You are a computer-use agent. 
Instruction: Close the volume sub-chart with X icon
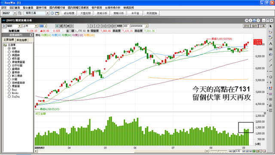(x=265, y=113)
